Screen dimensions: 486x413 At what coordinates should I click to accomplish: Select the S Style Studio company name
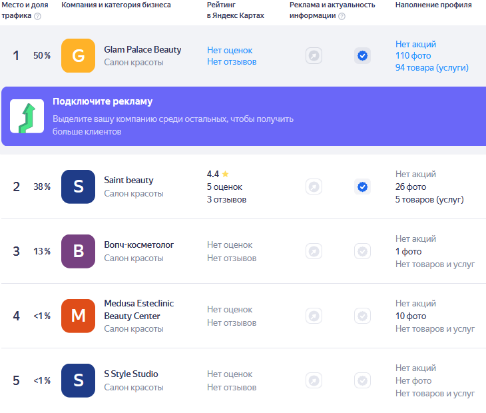click(x=131, y=374)
